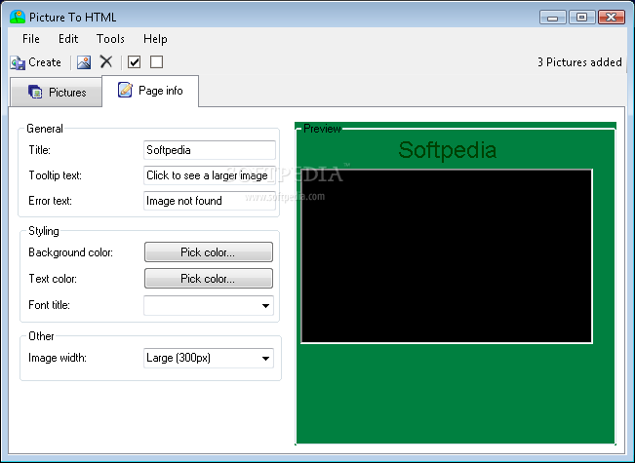Open the Tools menu

coord(110,39)
